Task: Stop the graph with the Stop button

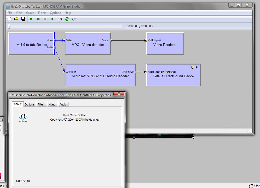Action: (45, 19)
